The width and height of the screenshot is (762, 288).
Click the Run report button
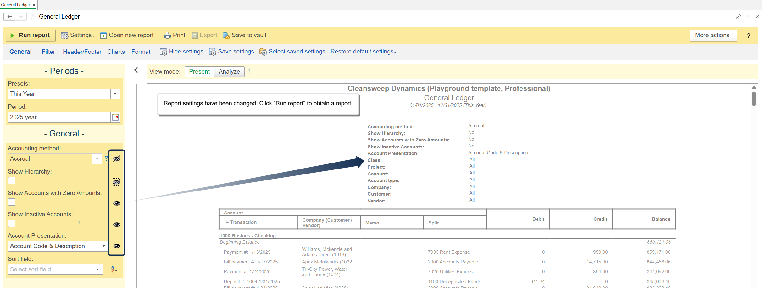pyautogui.click(x=31, y=36)
